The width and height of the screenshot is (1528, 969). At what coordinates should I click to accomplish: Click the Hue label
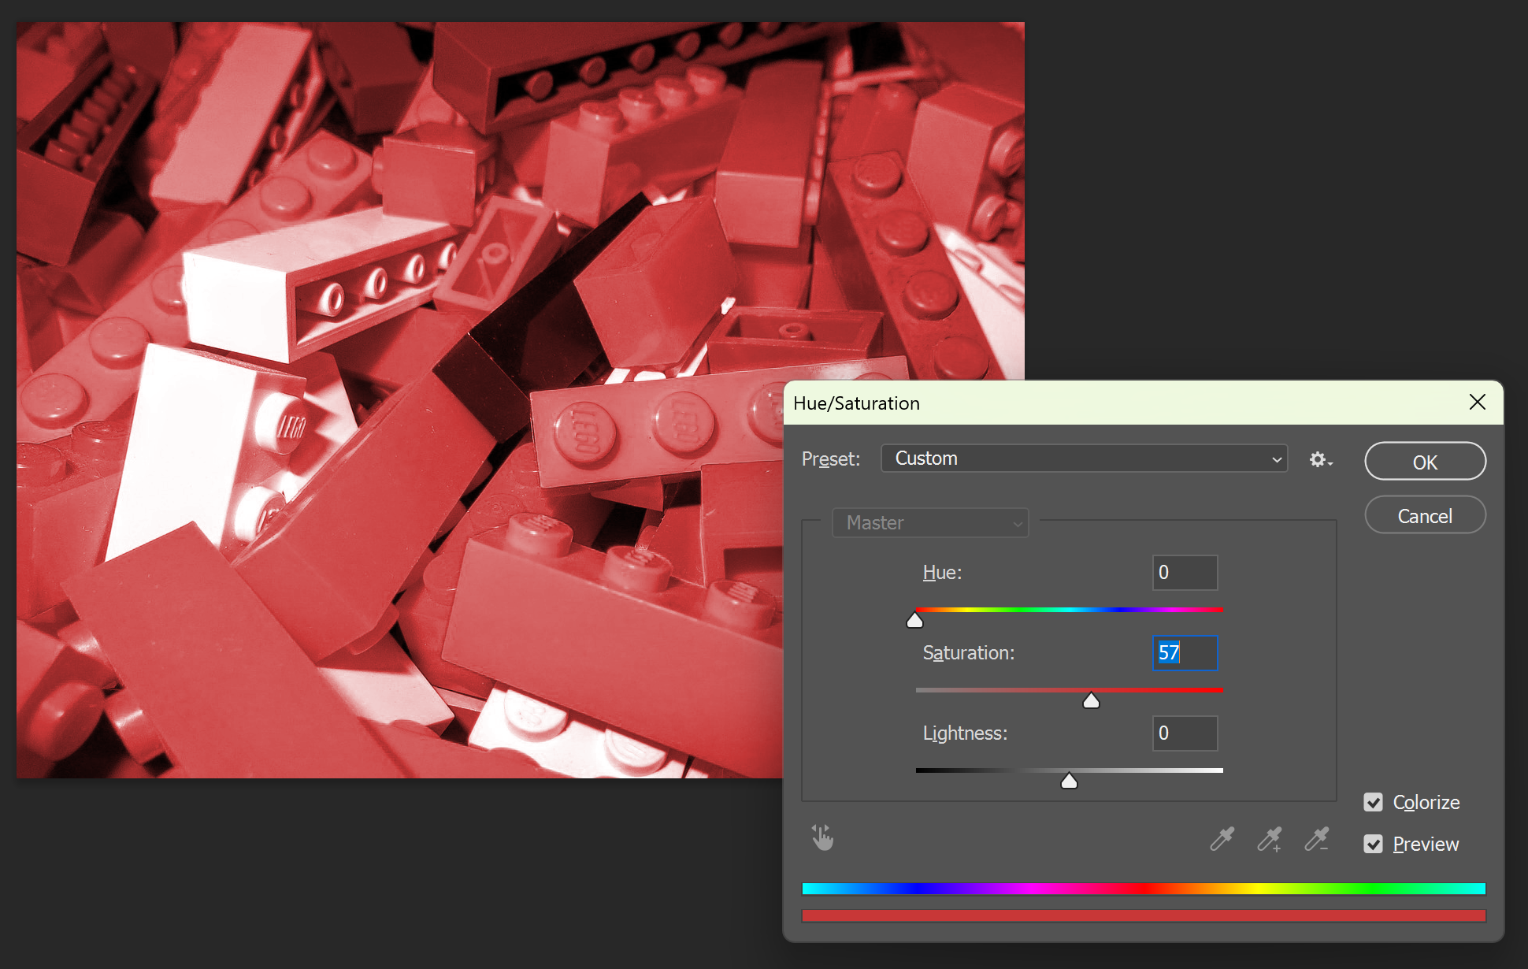click(x=942, y=573)
